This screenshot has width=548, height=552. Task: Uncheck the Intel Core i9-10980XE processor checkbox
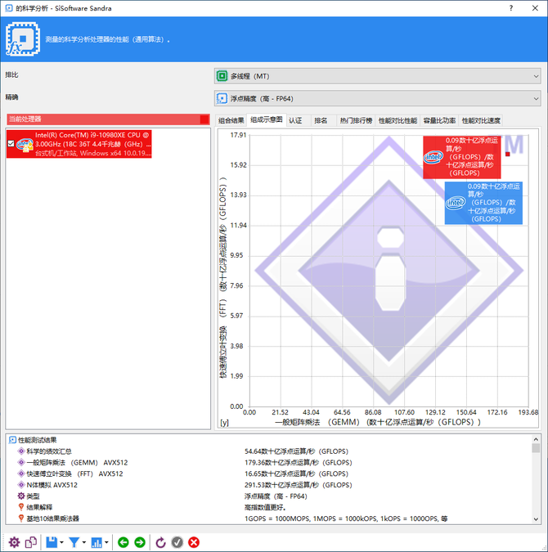pyautogui.click(x=11, y=144)
